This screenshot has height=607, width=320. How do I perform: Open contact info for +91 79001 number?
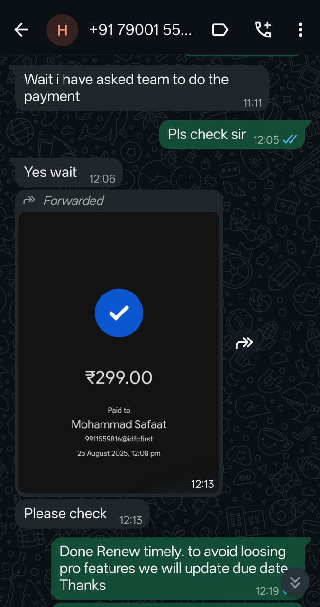tap(140, 30)
